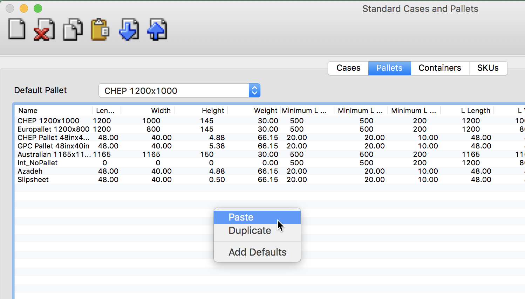Screen dimensions: 525x299
Task: Open the Containers tab
Action: click(x=440, y=68)
